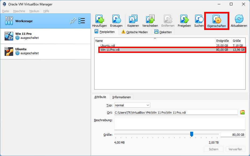Open the folder browser next to the Ort field
250x156 pixels.
(242, 113)
